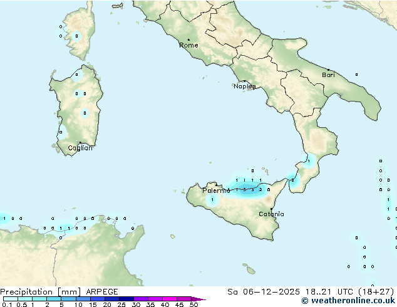397x307 pixels.
Task: Click the forecast date Sa 06-12-2025 text
Action: point(258,292)
